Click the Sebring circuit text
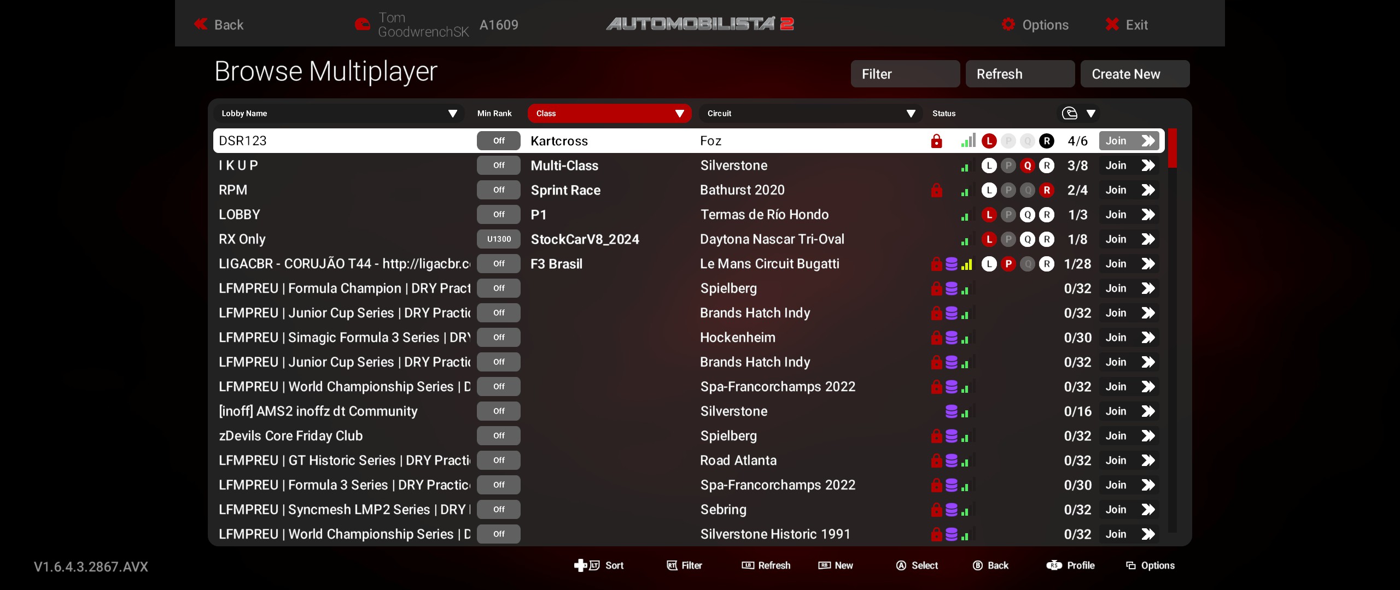This screenshot has width=1400, height=590. click(723, 510)
